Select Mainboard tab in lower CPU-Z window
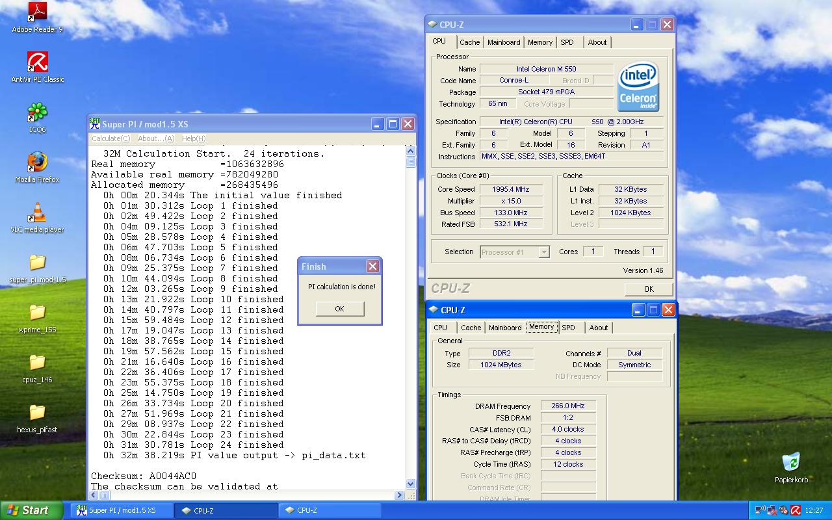The image size is (832, 520). pos(505,328)
